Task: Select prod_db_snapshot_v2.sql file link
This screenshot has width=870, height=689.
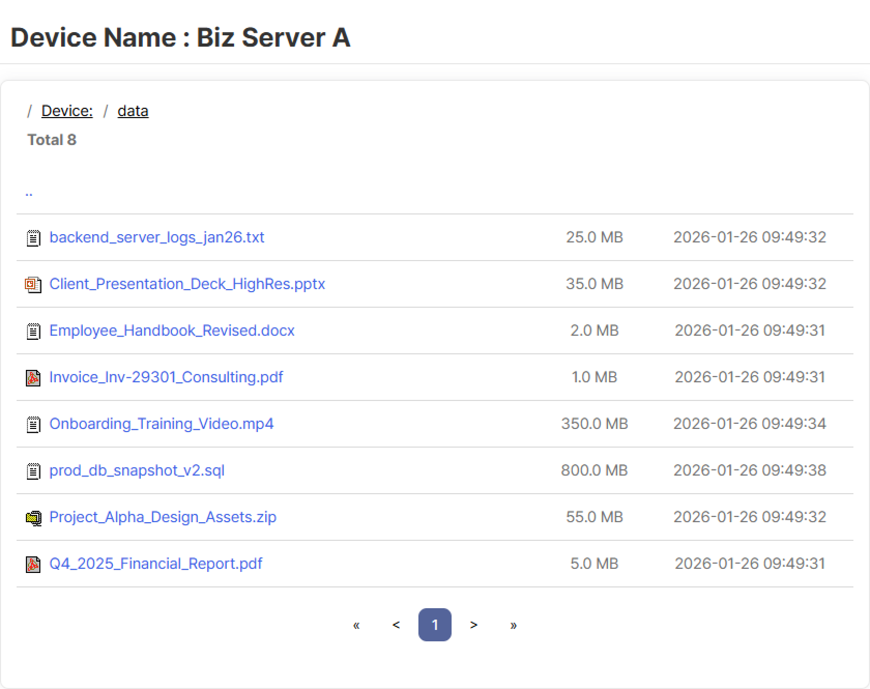Action: (137, 470)
